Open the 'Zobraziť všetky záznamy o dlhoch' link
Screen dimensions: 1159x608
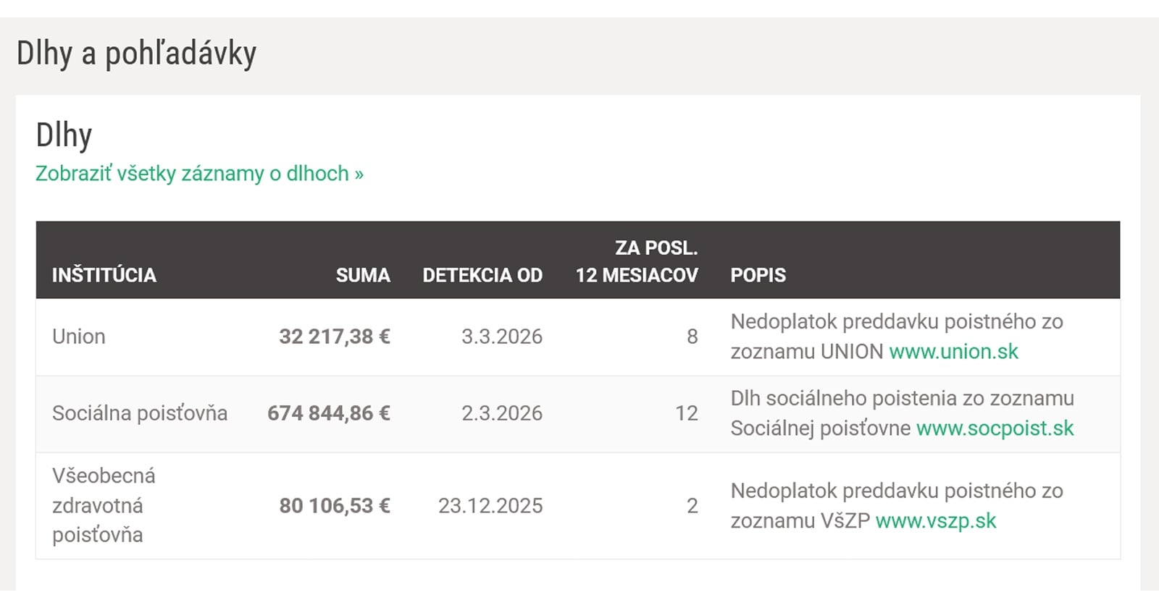pos(199,174)
